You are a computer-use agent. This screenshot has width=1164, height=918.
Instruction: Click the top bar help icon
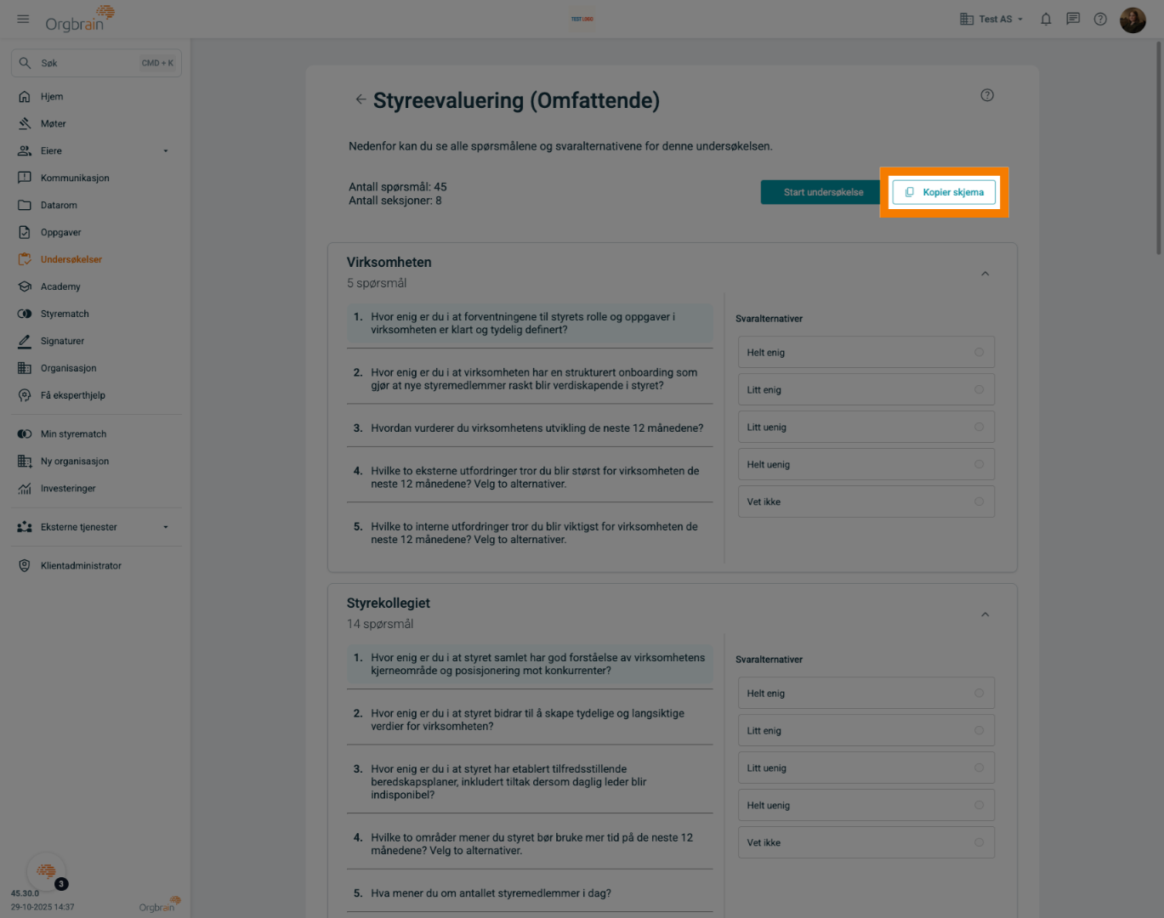pos(1100,19)
